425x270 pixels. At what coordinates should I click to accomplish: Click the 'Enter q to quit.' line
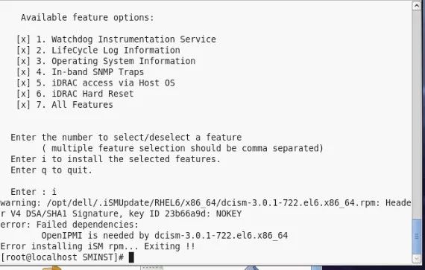[51, 170]
